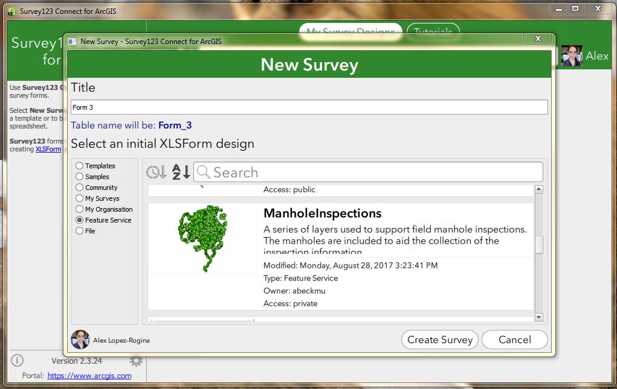Open the arcgis.com portal link
This screenshot has width=617, height=389.
(x=89, y=376)
